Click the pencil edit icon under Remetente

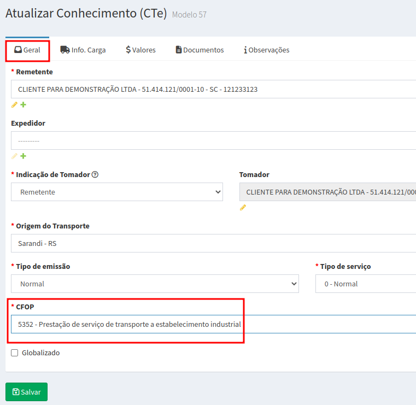(14, 105)
